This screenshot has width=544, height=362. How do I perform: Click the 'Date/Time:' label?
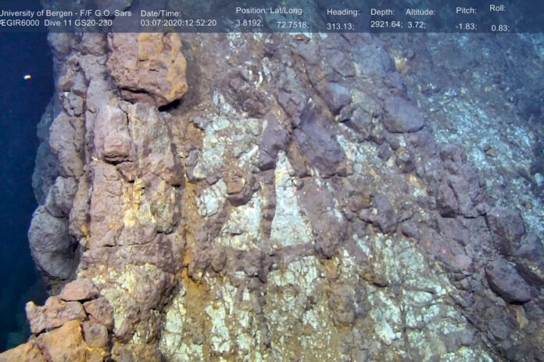[161, 14]
